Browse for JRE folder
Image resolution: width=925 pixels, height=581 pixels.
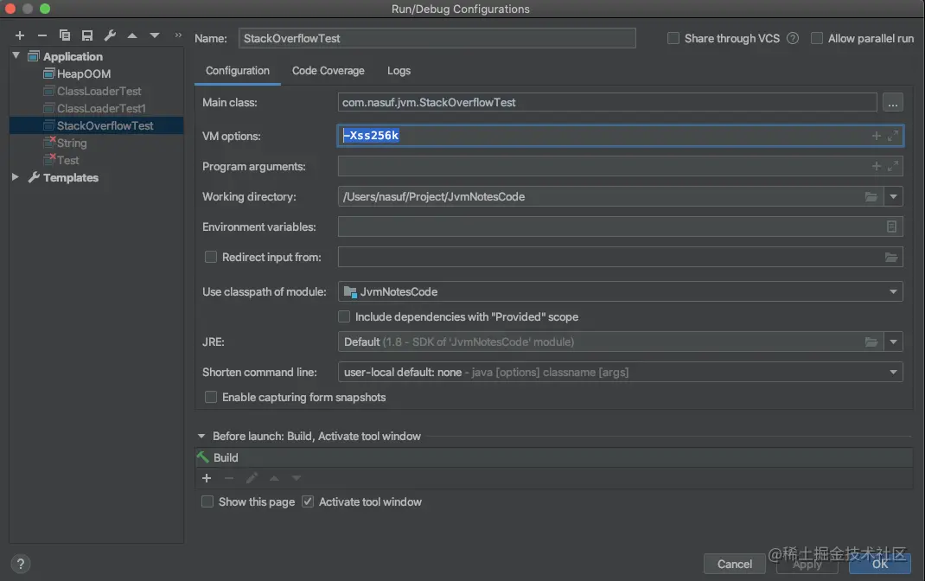tap(871, 342)
